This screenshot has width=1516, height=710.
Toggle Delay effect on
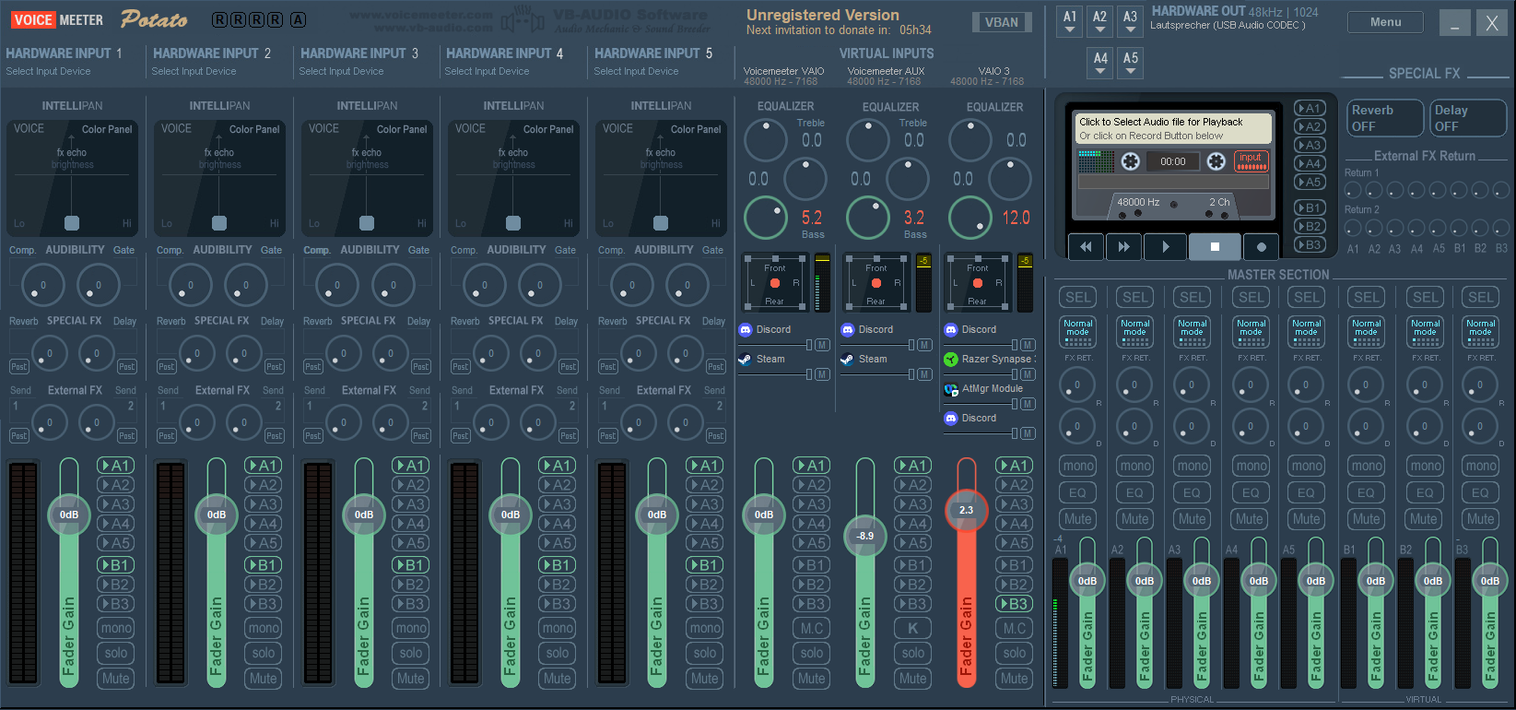tap(1467, 118)
